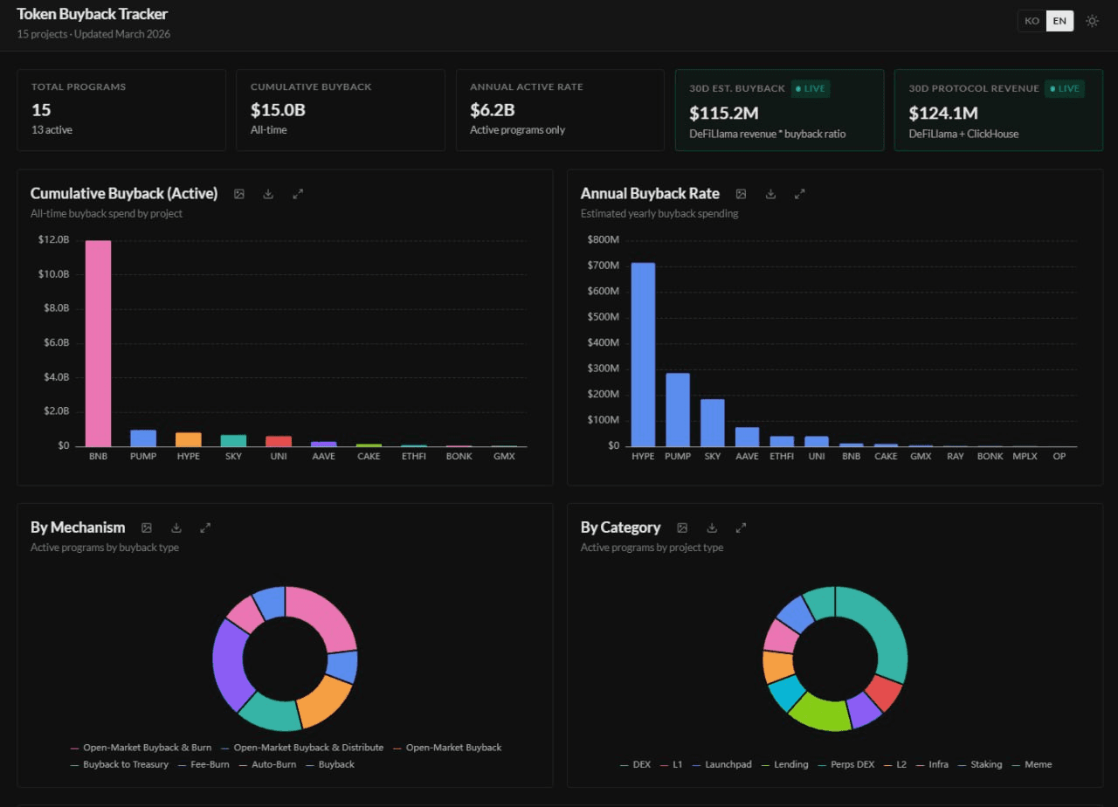Save Cumulative Buyback chart as image
The image size is (1118, 807).
pos(239,194)
